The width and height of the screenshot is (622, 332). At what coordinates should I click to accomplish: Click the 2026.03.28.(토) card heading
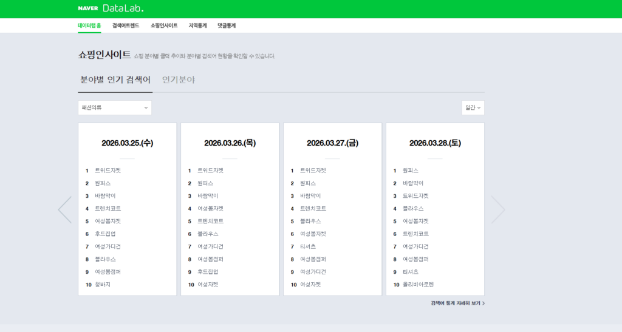(435, 143)
